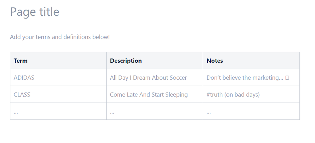Click the word 'title' in the page heading
Image resolution: width=315 pixels, height=143 pixels.
[x=49, y=12]
